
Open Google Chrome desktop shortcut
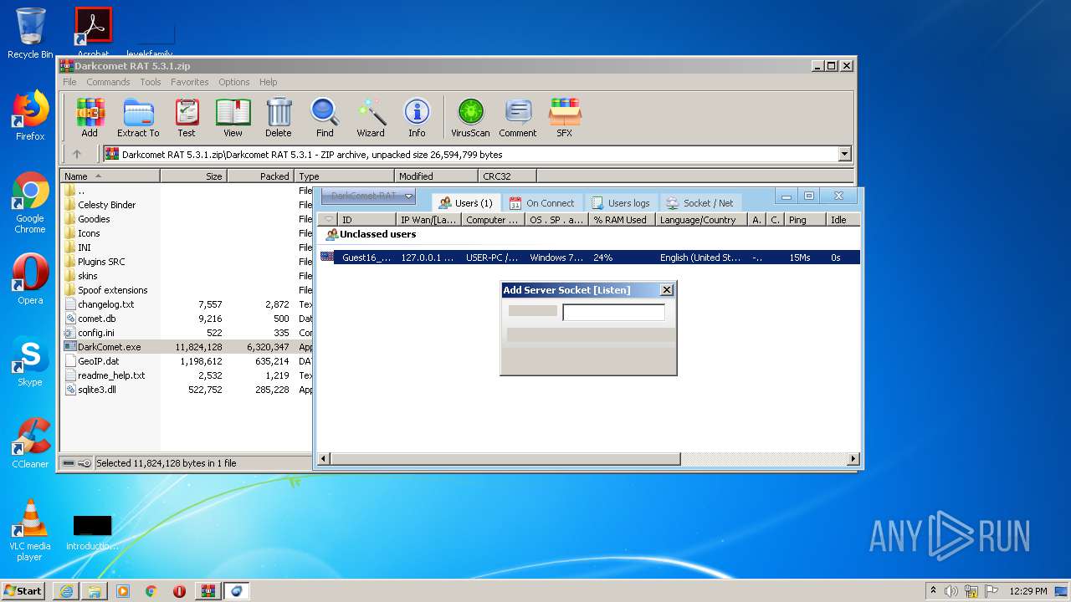pos(30,202)
